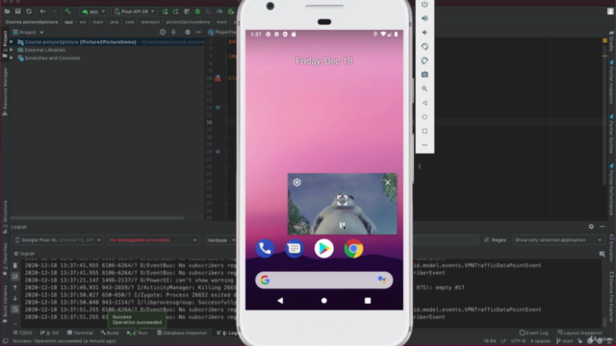Take an emulator screenshot with the camera icon
This screenshot has height=346, width=616.
pyautogui.click(x=424, y=75)
